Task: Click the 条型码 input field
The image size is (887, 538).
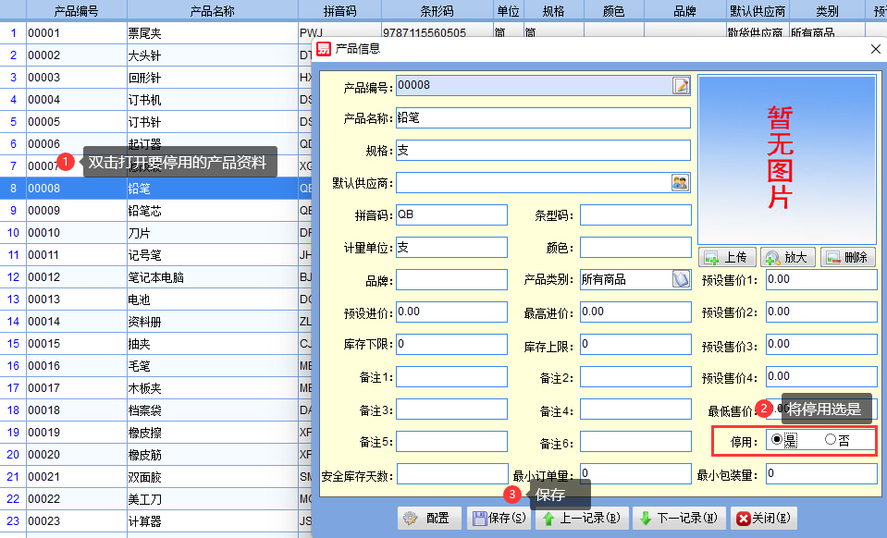Action: (x=634, y=215)
